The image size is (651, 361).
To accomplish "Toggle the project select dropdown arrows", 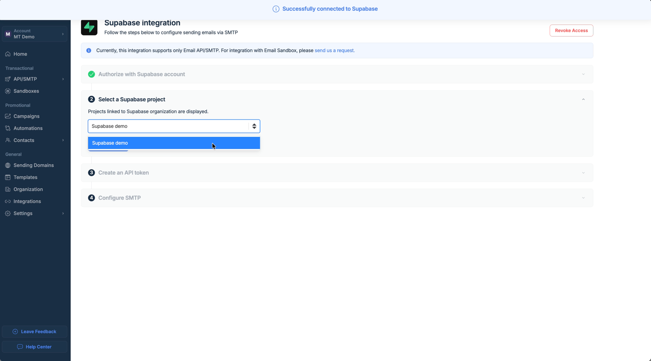I will 254,126.
